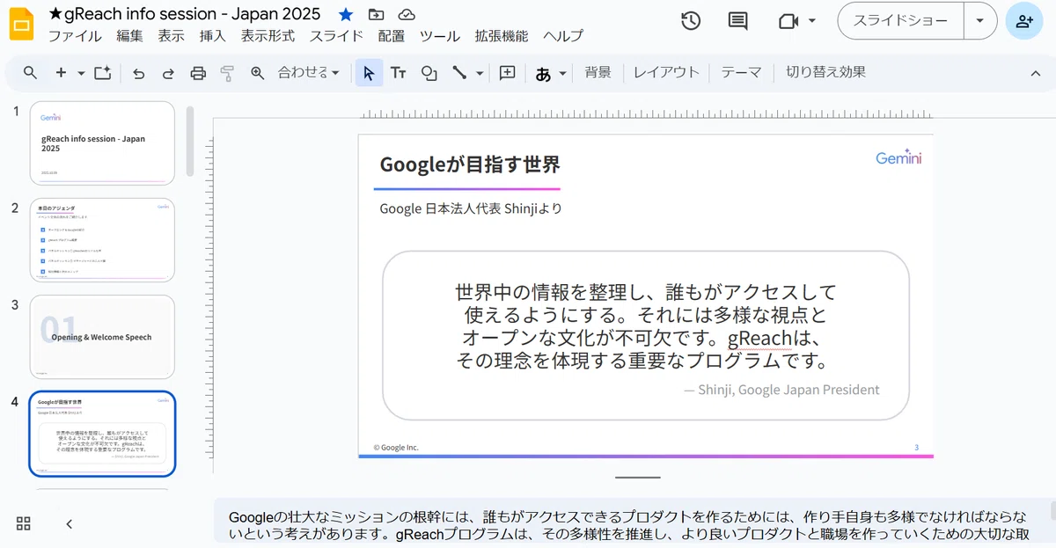Open the 合わせる zoom level dropdown
This screenshot has width=1056, height=548.
(308, 73)
